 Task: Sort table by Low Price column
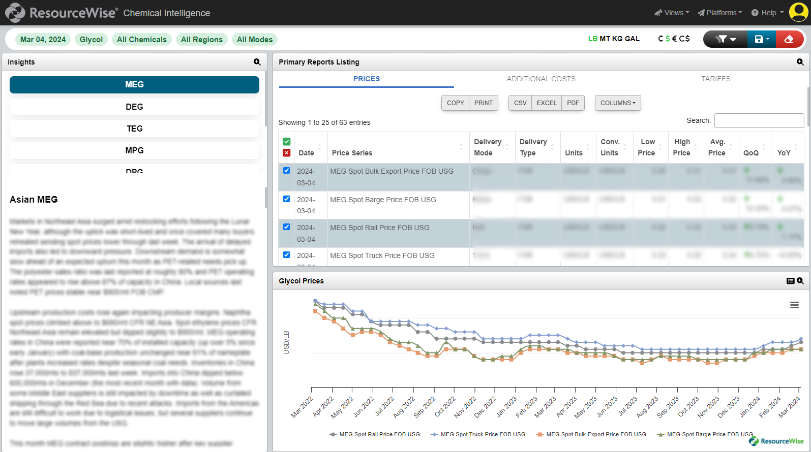tap(650, 148)
